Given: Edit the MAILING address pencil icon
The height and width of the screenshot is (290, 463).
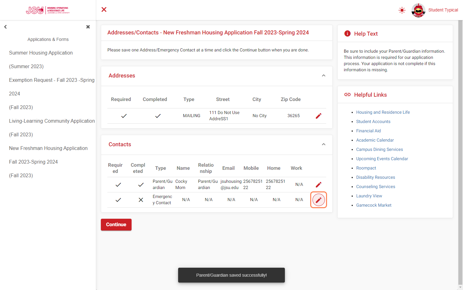Looking at the screenshot, I should coord(318,116).
